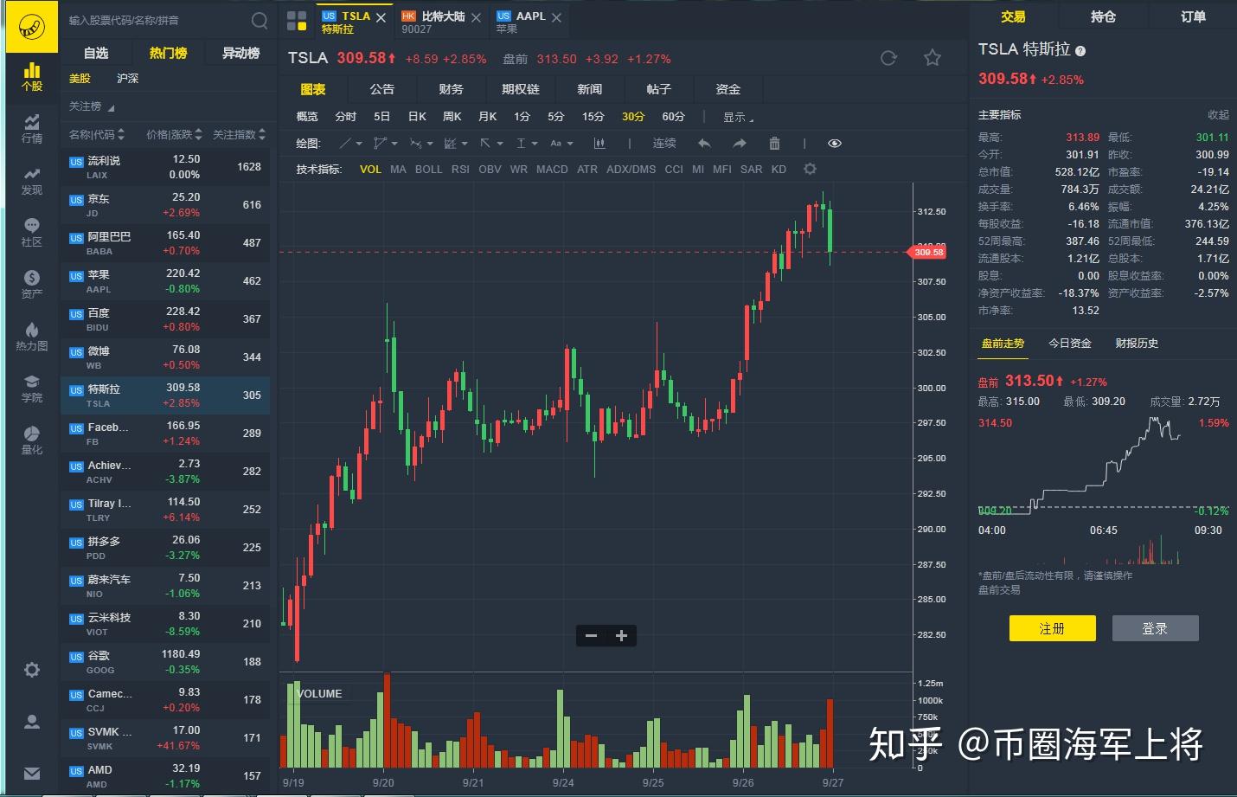Enable the MACD indicator

[x=552, y=169]
